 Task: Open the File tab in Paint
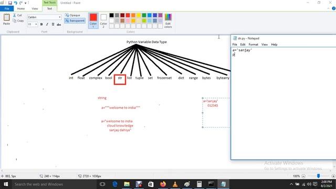(7, 8)
